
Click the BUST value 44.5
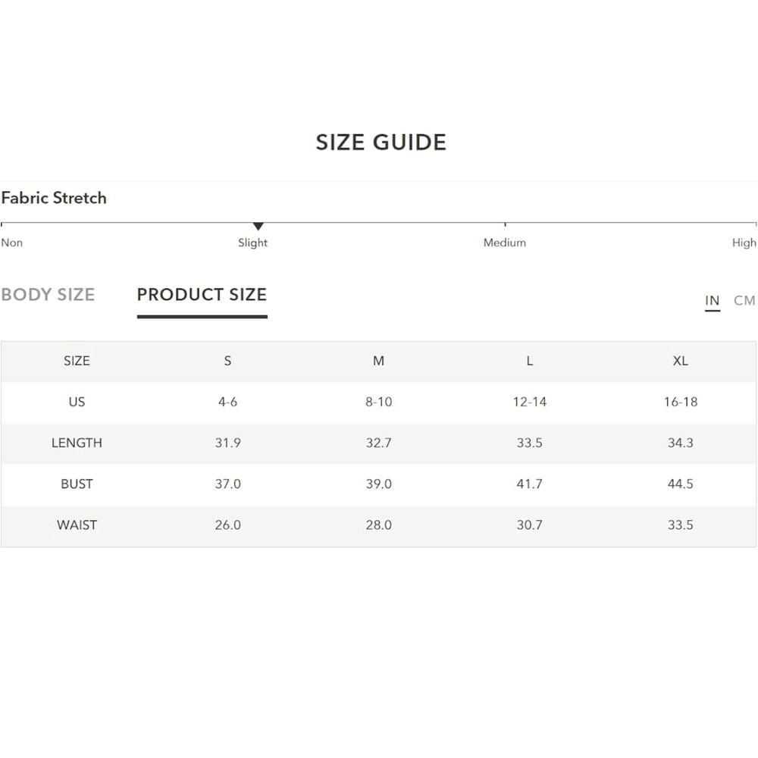pyautogui.click(x=680, y=484)
